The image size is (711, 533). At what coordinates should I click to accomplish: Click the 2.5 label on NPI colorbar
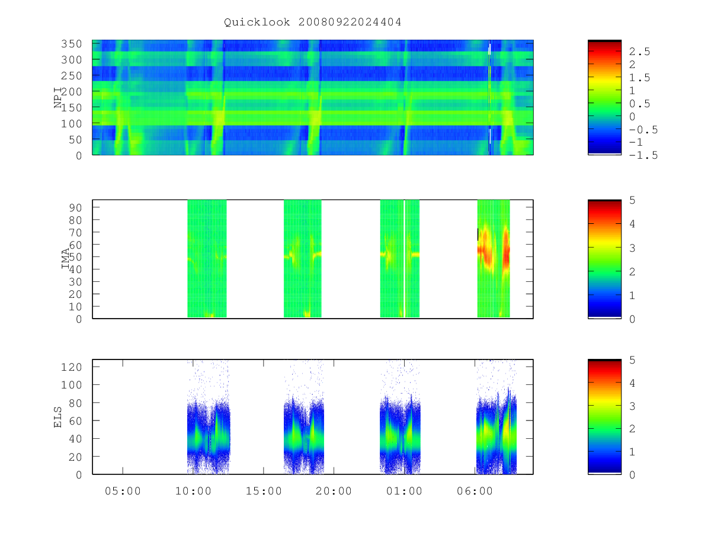639,52
